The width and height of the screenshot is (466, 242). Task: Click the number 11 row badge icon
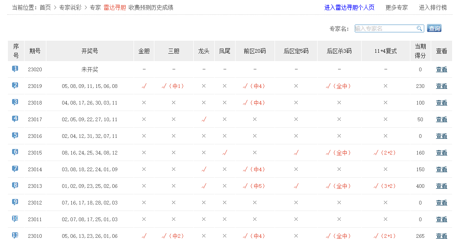[x=15, y=236]
